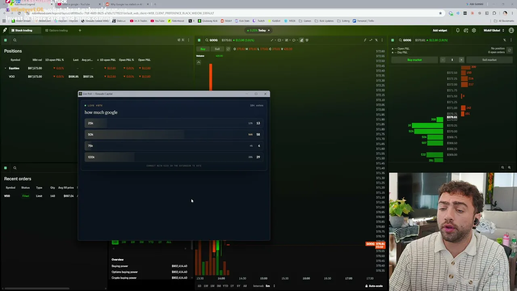Click the GOOG symbol search in chart widget
Image resolution: width=517 pixels, height=291 pixels.
tap(211, 40)
